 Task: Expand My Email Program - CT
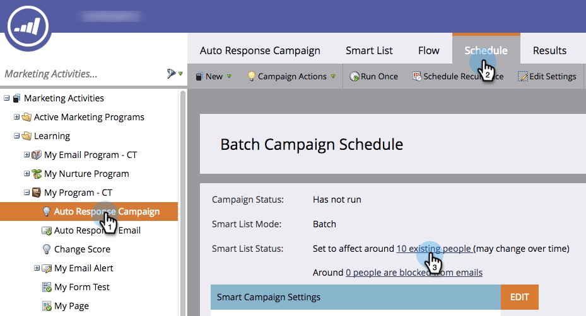tap(27, 154)
